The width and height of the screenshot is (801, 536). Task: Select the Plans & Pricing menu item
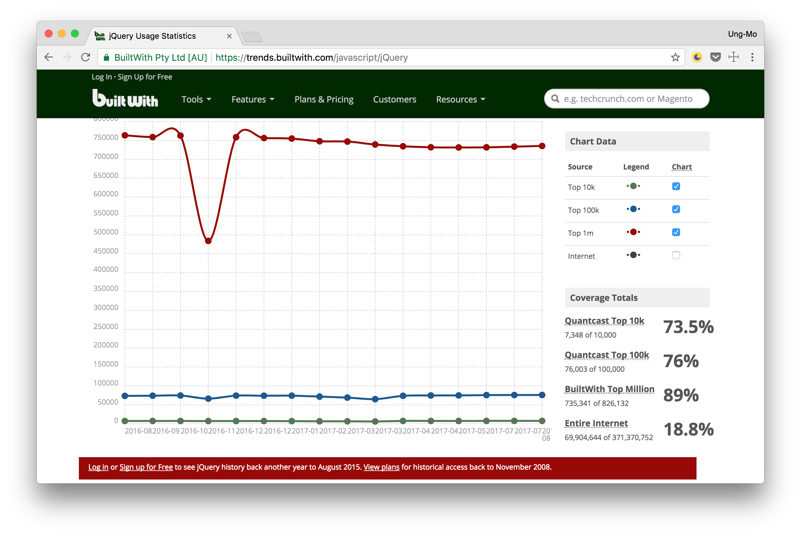pos(324,99)
